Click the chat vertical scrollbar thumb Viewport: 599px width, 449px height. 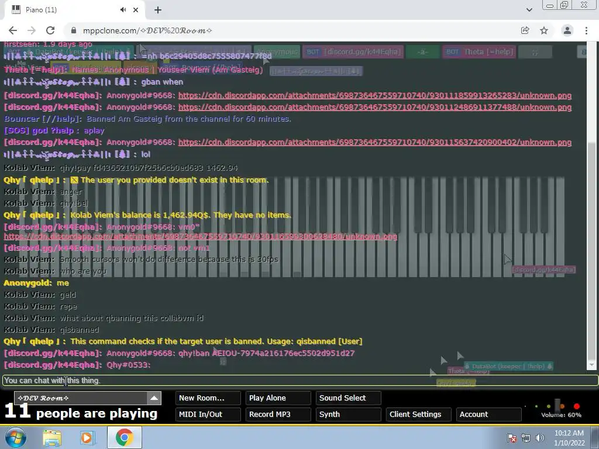point(591,251)
